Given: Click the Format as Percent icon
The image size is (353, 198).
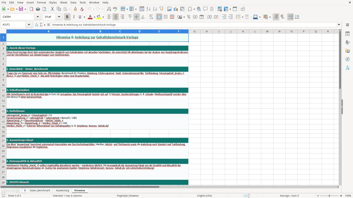Looking at the screenshot, I should pyautogui.click(x=189, y=17).
